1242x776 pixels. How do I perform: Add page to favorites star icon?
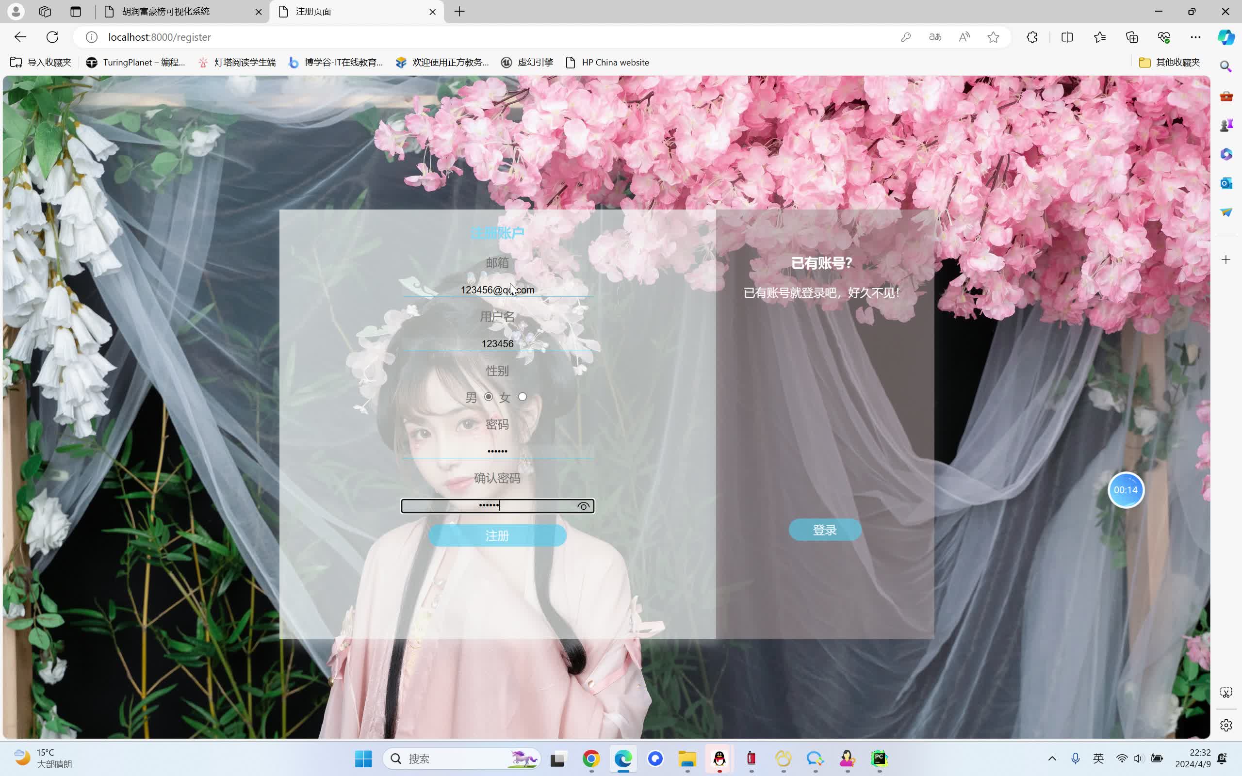point(993,37)
